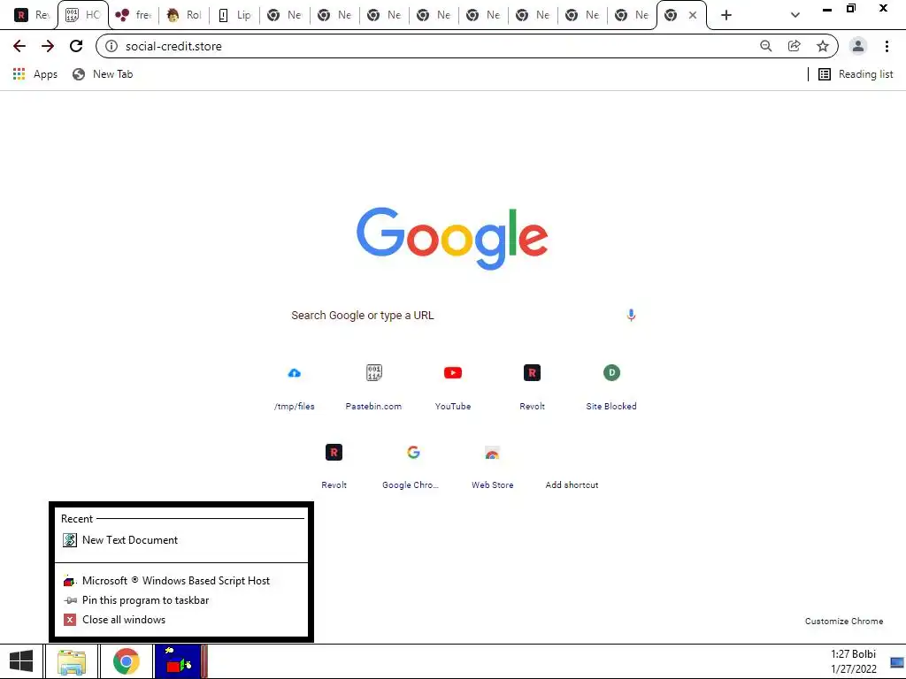This screenshot has width=906, height=679.
Task: Switch to the Rol tab
Action: [184, 15]
